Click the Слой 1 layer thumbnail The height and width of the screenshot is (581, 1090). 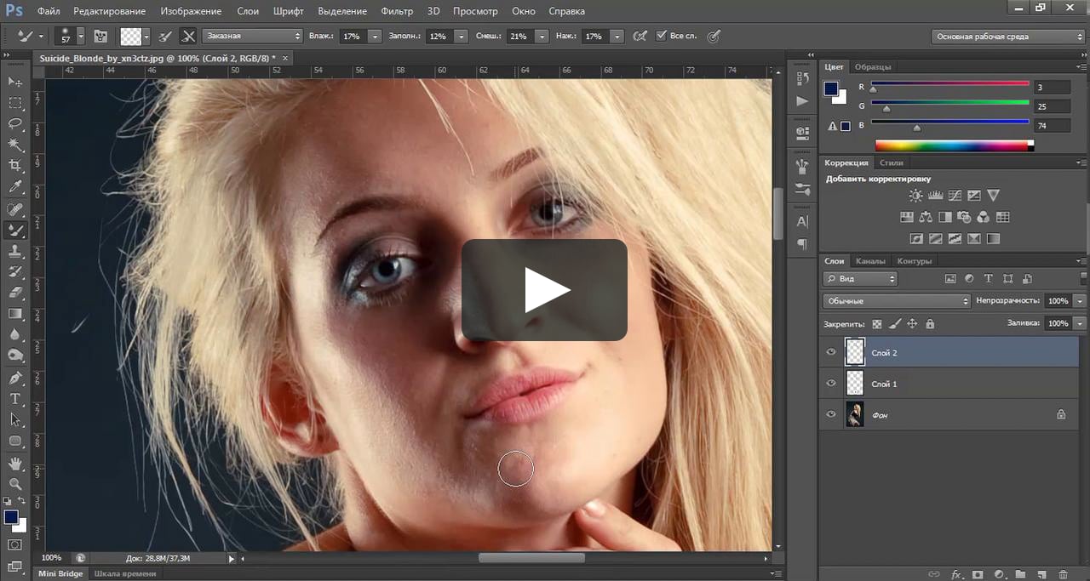(854, 383)
